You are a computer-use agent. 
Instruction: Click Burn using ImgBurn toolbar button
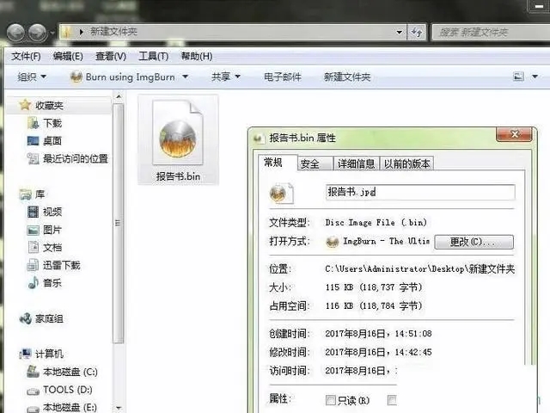click(122, 77)
